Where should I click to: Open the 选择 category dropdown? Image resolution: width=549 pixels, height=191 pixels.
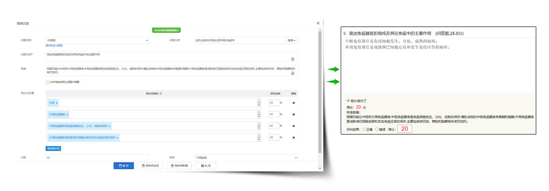(x=291, y=40)
